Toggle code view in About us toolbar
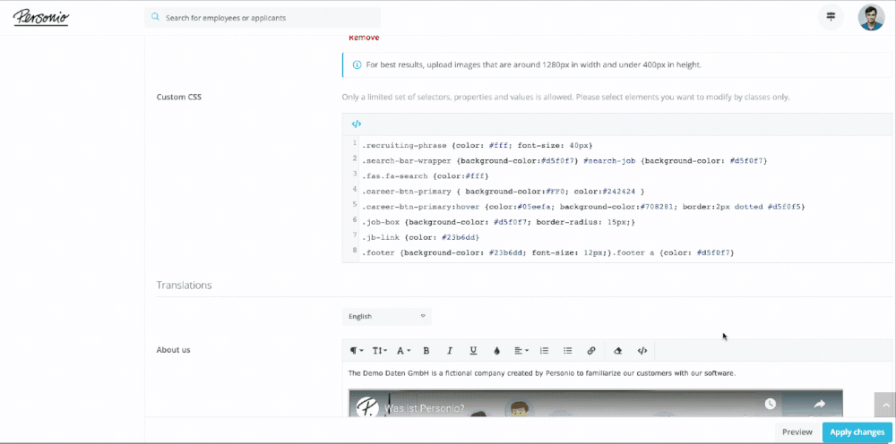This screenshot has width=896, height=444. click(642, 351)
